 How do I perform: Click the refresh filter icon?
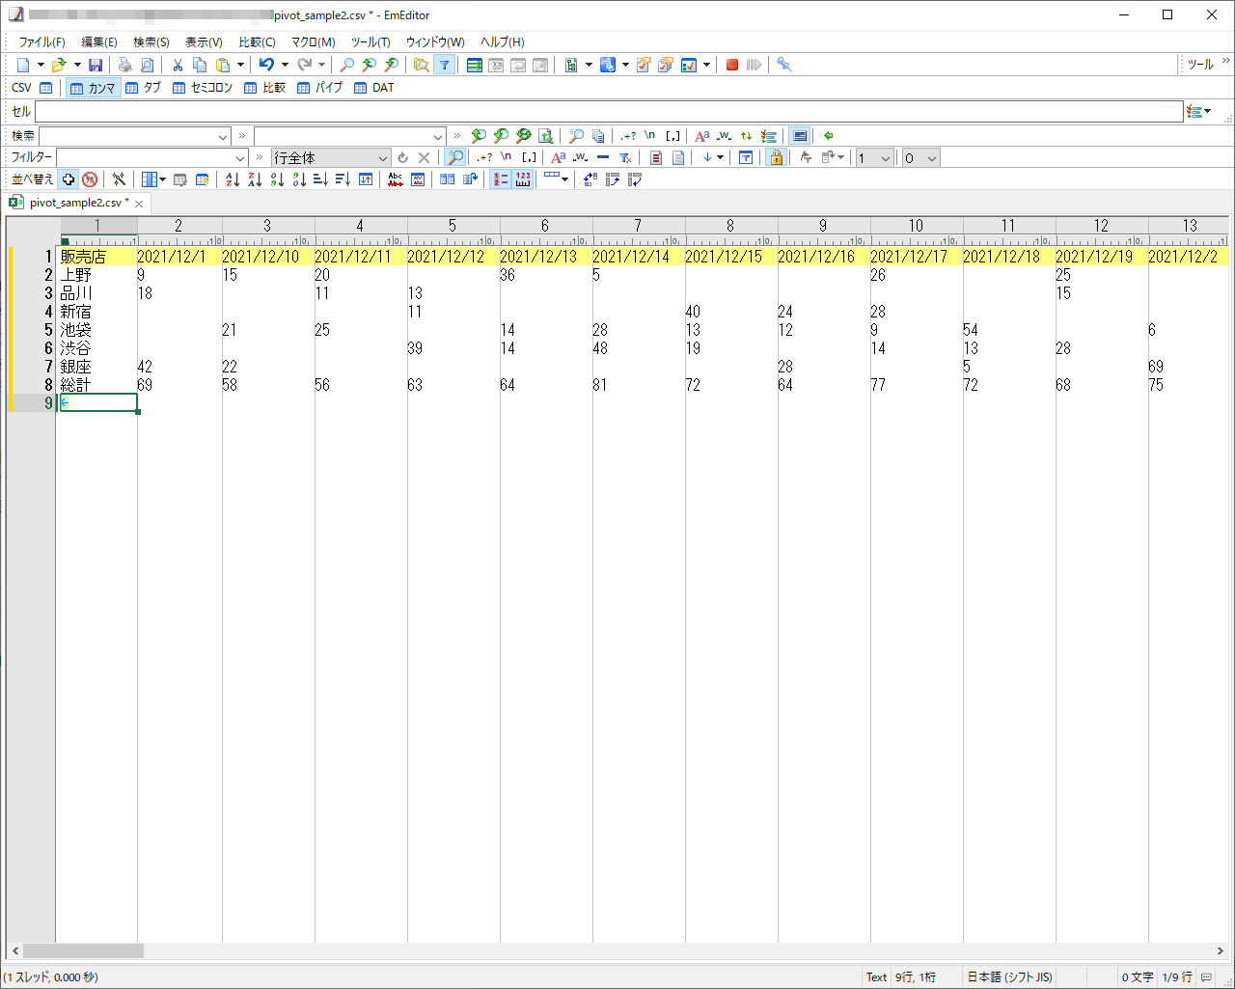402,157
